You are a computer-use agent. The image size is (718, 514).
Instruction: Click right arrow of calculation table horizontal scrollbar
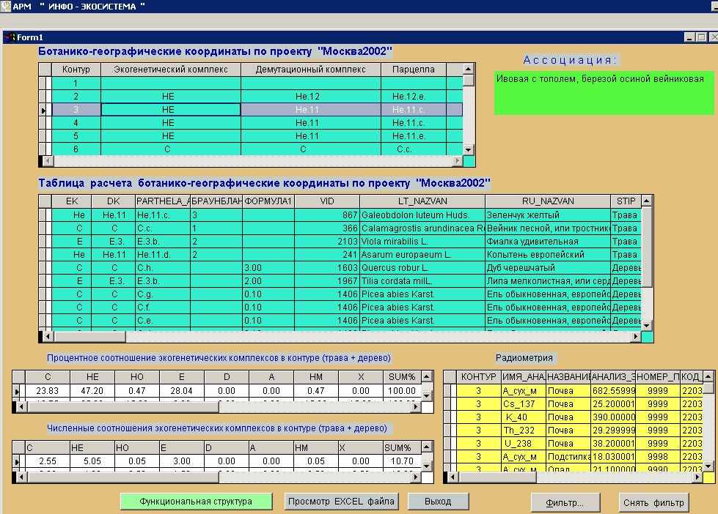(635, 336)
